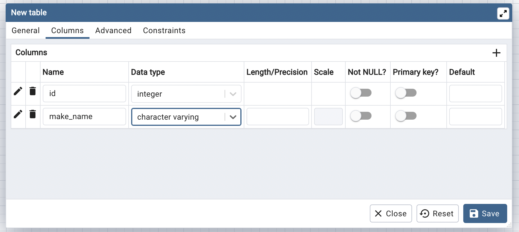Toggle Not NULL for make_name column
This screenshot has width=519, height=232.
361,116
